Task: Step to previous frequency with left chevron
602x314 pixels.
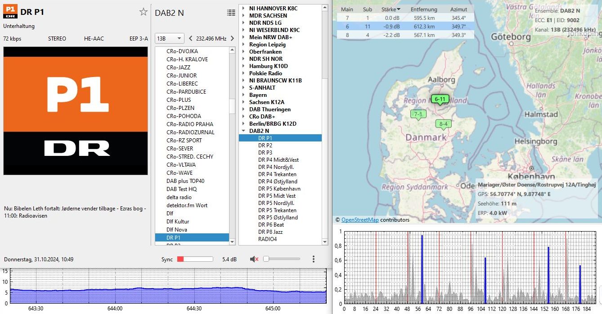Action: point(190,39)
